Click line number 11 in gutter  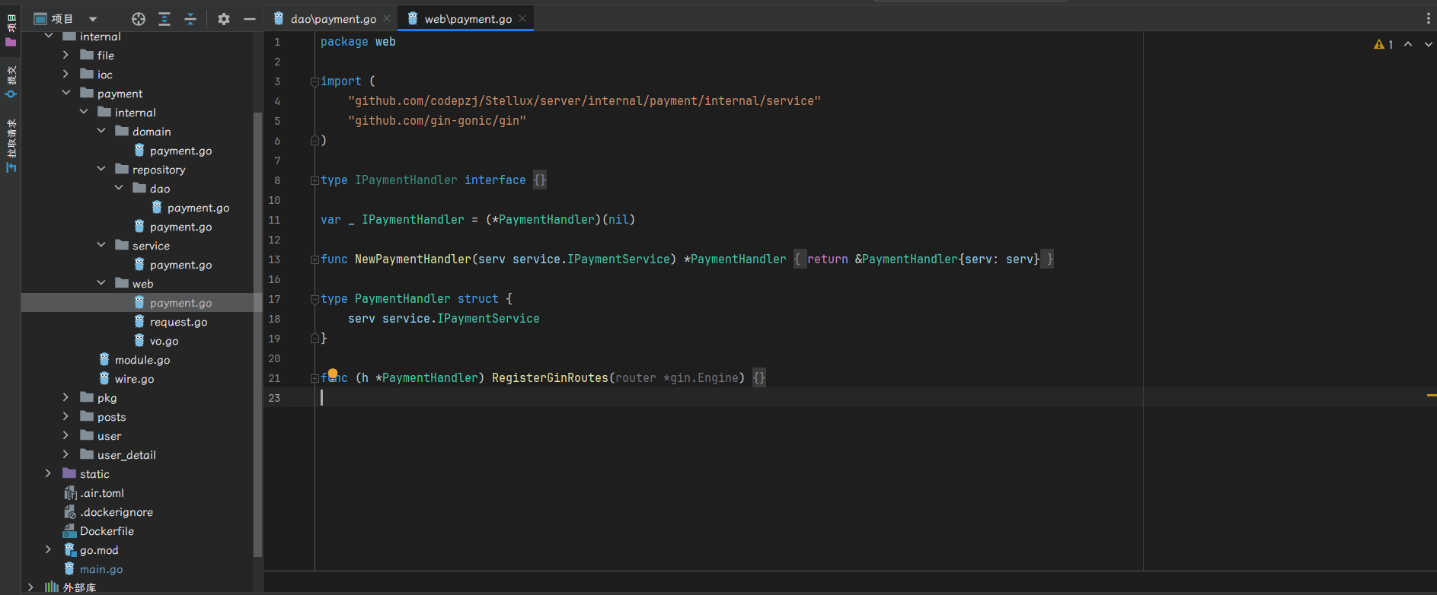pos(274,220)
